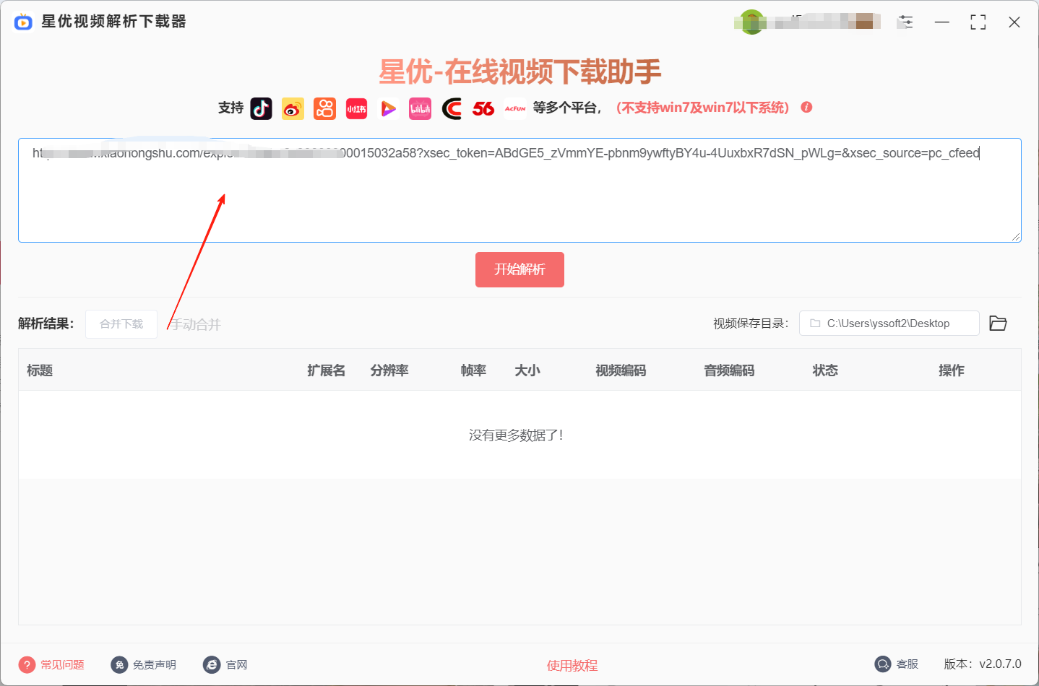Click the Bilibili platform icon
The height and width of the screenshot is (686, 1039).
(x=420, y=108)
